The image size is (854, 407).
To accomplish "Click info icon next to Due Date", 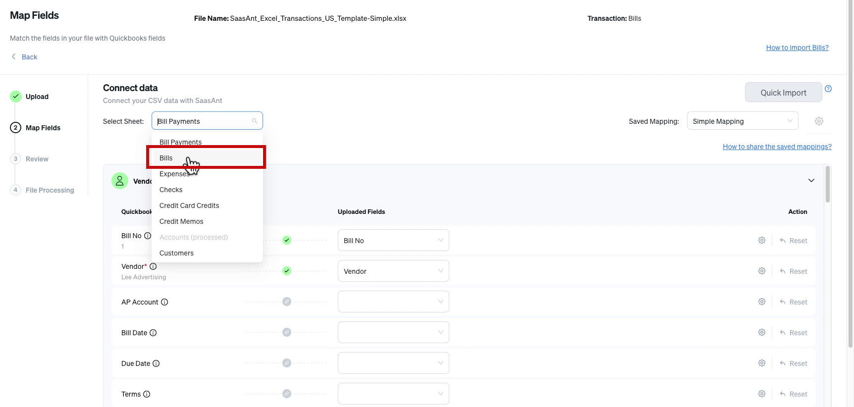I will click(156, 363).
